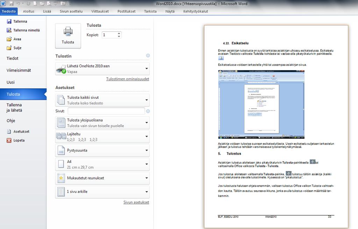Viewport: 358px width, 229px height.
Task: Expand the Tulosta kaikki sivut dropdown
Action: [x=102, y=100]
